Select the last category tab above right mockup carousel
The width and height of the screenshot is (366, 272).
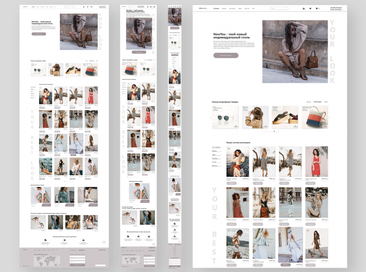[326, 102]
